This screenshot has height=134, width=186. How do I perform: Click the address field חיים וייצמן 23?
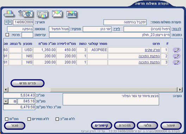click(x=110, y=35)
